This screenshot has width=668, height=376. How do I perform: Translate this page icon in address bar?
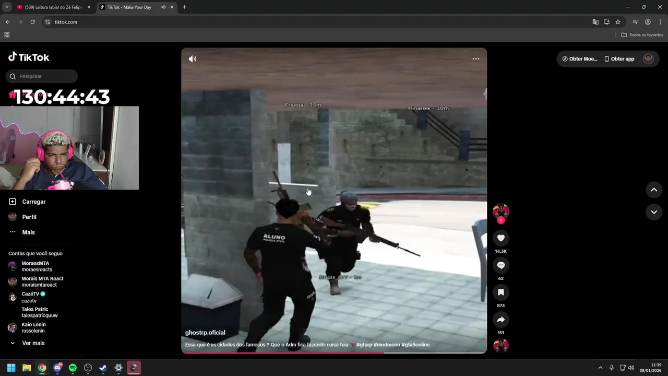click(595, 22)
